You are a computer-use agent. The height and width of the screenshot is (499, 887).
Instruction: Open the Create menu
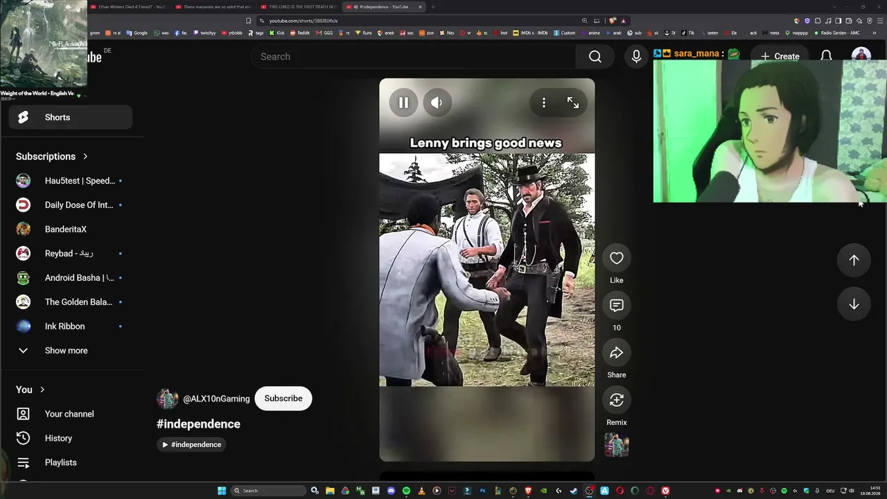780,57
